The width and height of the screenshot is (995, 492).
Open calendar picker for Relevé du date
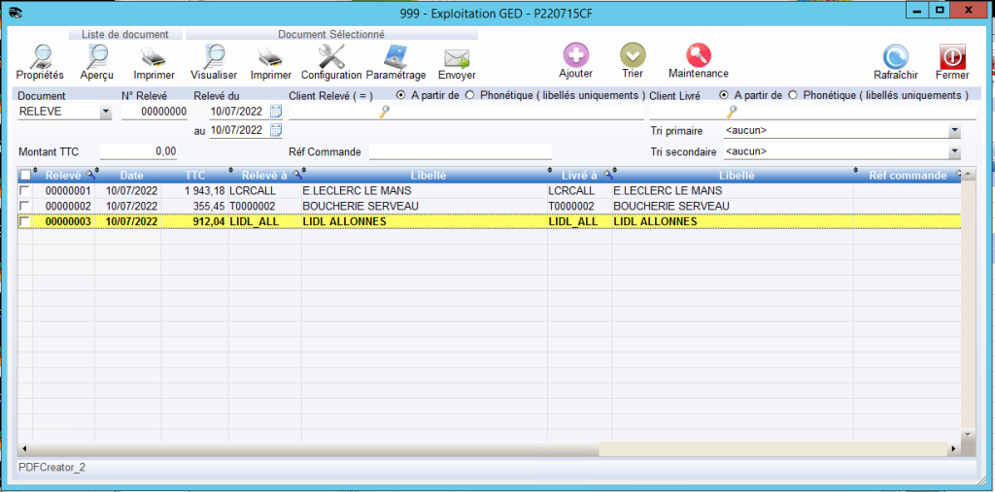(276, 112)
